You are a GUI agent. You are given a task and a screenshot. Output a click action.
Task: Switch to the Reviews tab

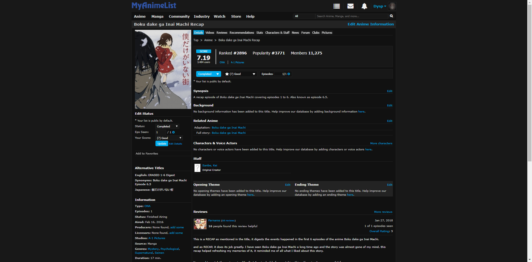[x=222, y=33]
